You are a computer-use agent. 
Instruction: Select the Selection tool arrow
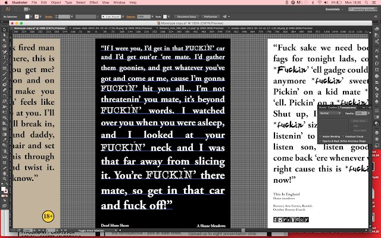click(x=4, y=30)
